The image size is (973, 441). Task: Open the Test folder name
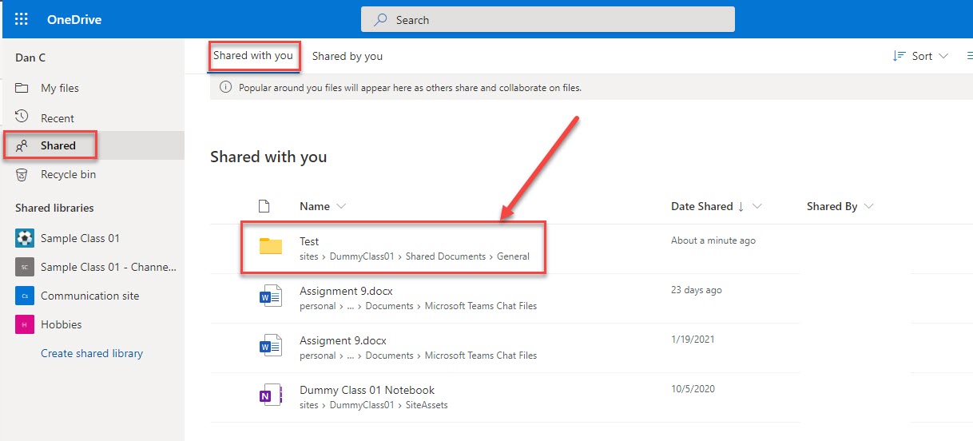point(309,241)
